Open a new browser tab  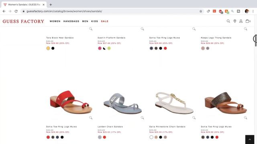[51, 4]
